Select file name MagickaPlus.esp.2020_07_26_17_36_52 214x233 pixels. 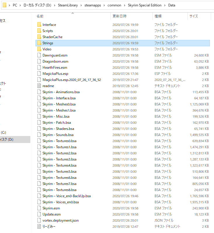pyautogui.click(x=72, y=80)
